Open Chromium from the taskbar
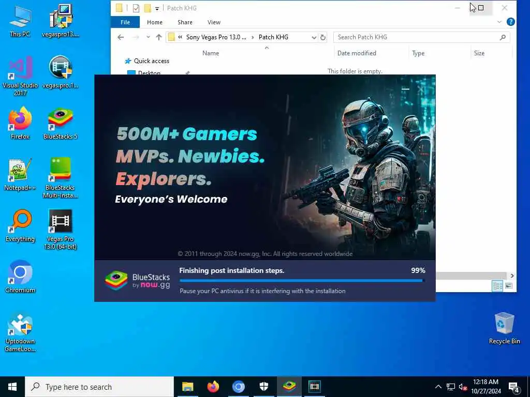The height and width of the screenshot is (397, 530). click(x=238, y=387)
